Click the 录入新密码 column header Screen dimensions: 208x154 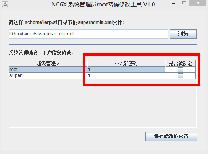coord(126,63)
